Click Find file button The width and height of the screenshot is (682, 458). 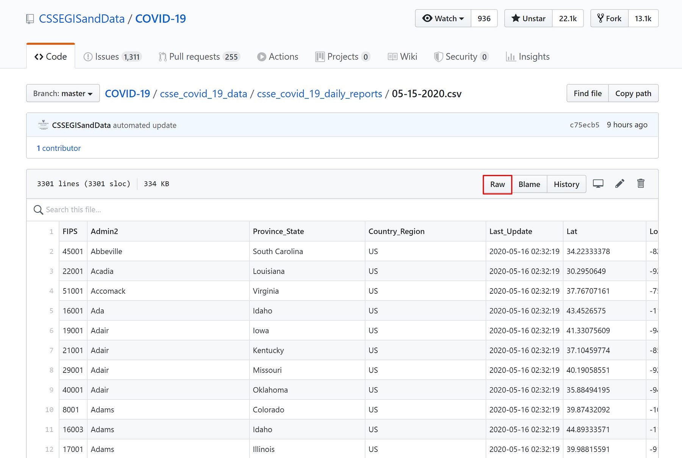coord(588,93)
